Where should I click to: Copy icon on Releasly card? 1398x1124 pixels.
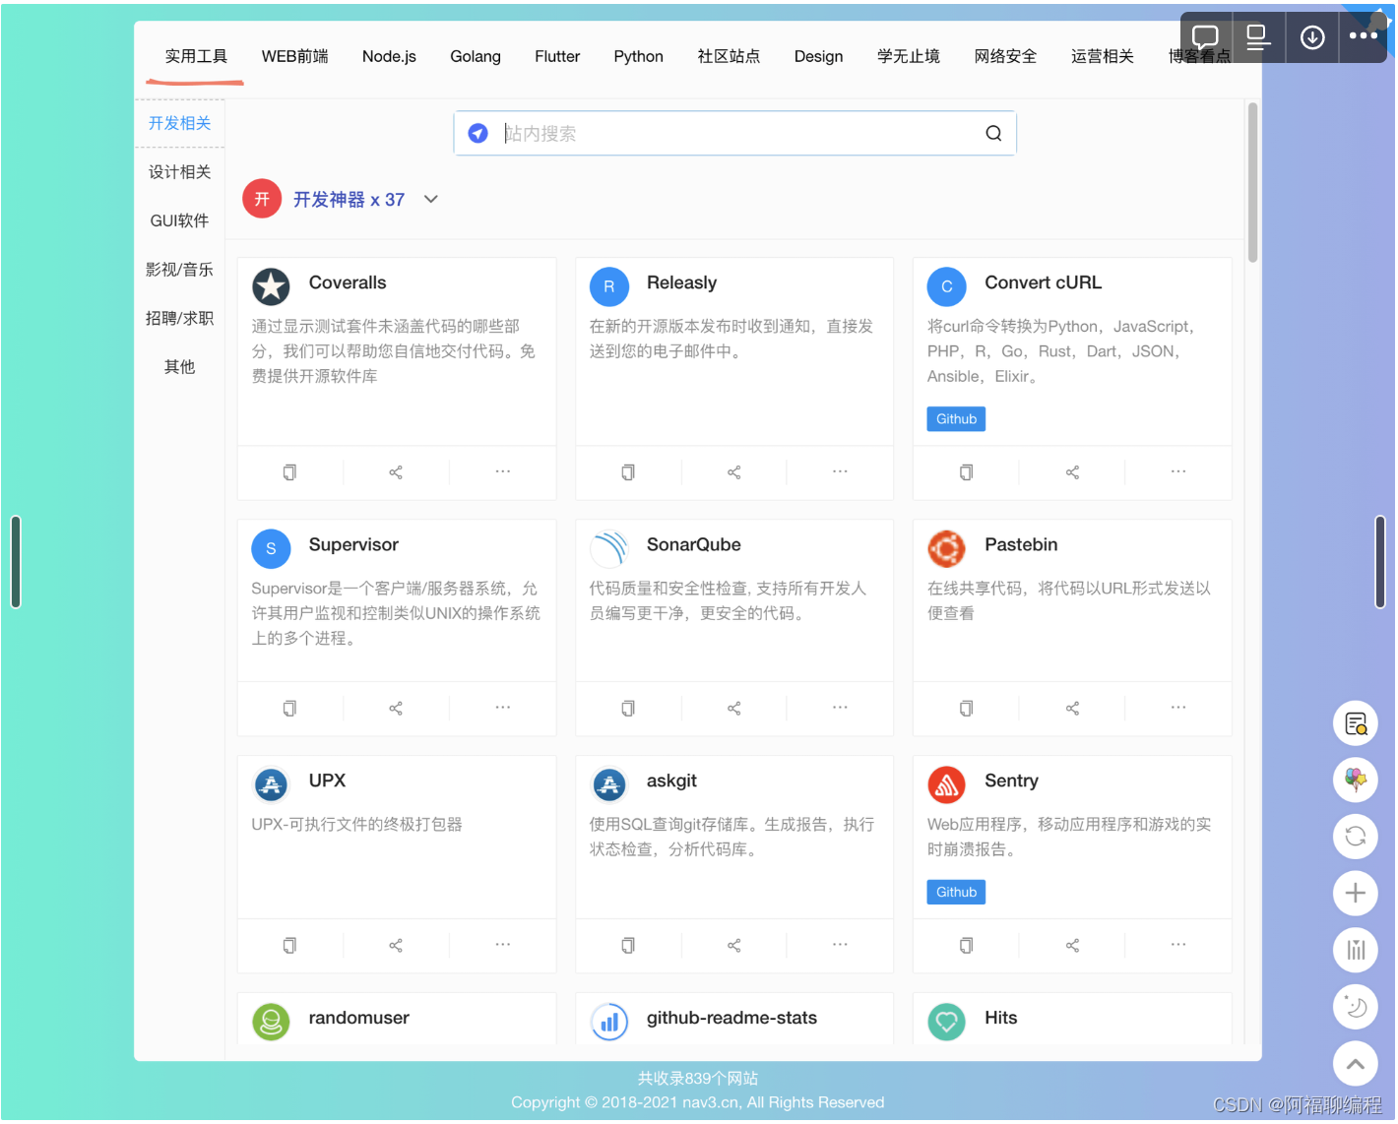[x=628, y=472]
